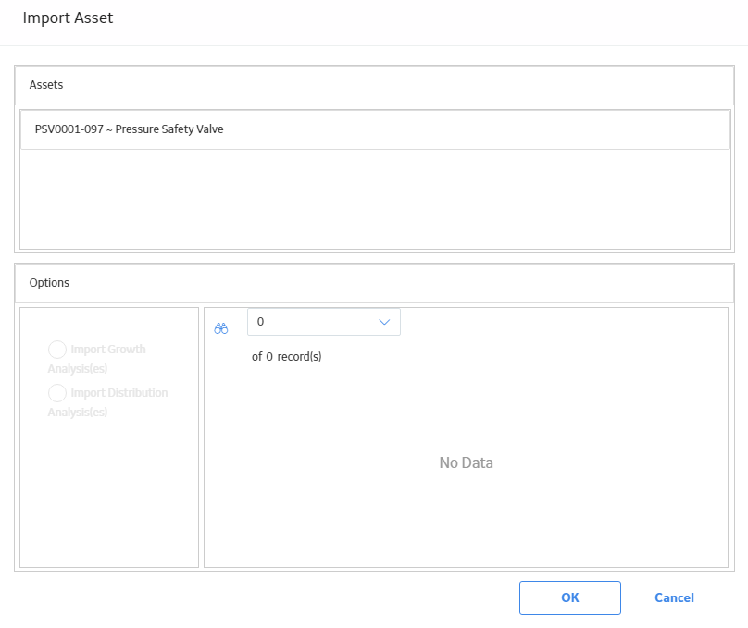Screen dimensions: 748x628
Task: Open the page number dropdown showing 0
Action: tap(323, 322)
